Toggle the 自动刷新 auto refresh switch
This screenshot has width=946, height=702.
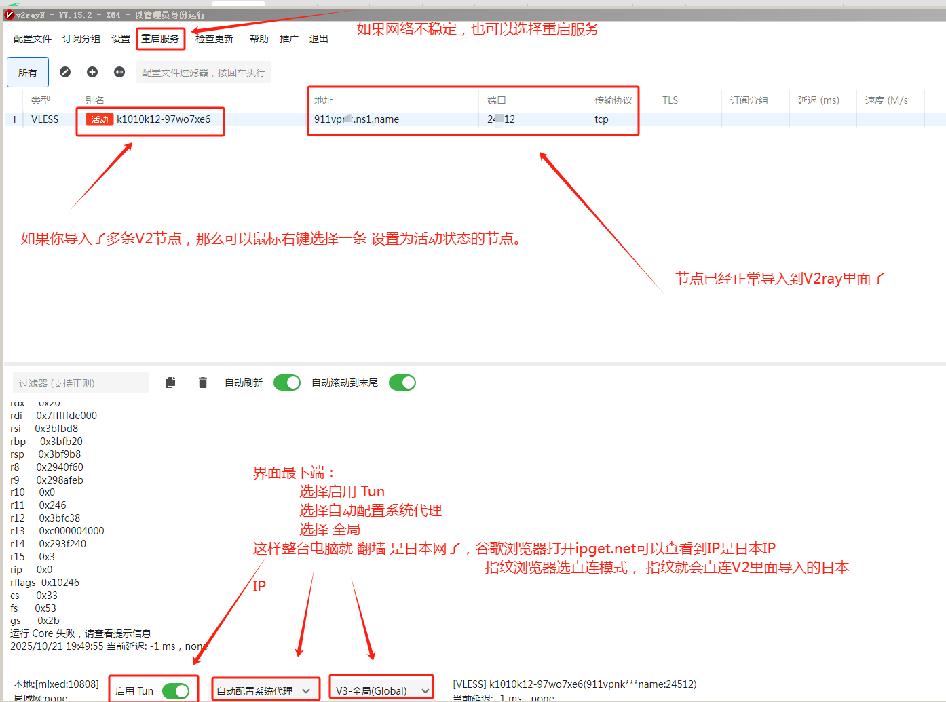click(287, 383)
